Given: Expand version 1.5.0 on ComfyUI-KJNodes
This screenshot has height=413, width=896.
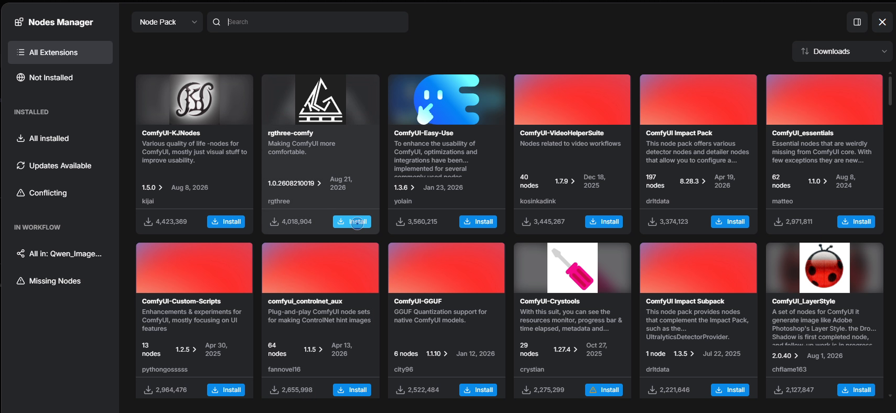Looking at the screenshot, I should tap(152, 188).
